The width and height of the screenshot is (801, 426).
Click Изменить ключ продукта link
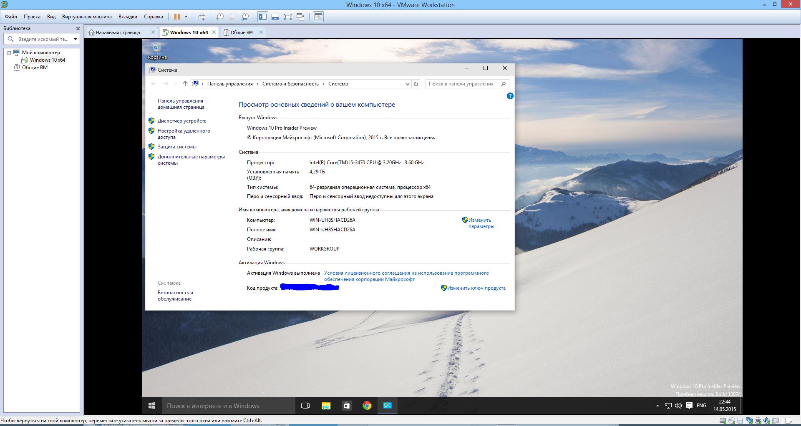pos(476,288)
